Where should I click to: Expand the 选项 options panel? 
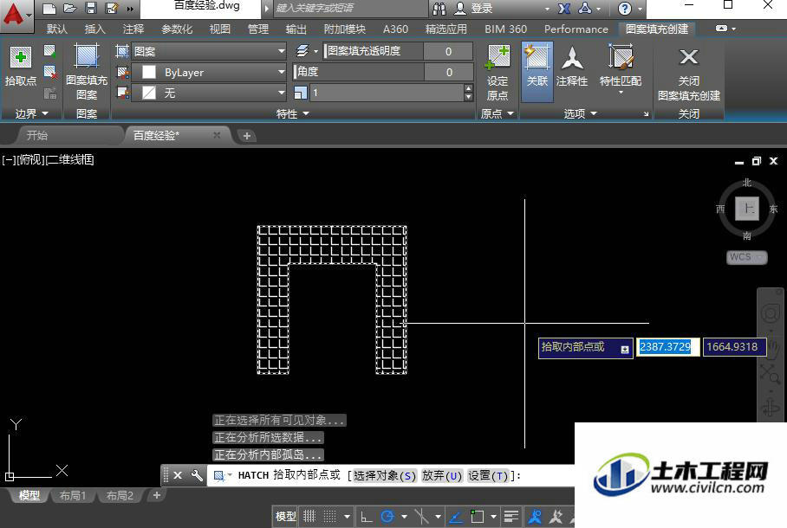pyautogui.click(x=580, y=114)
